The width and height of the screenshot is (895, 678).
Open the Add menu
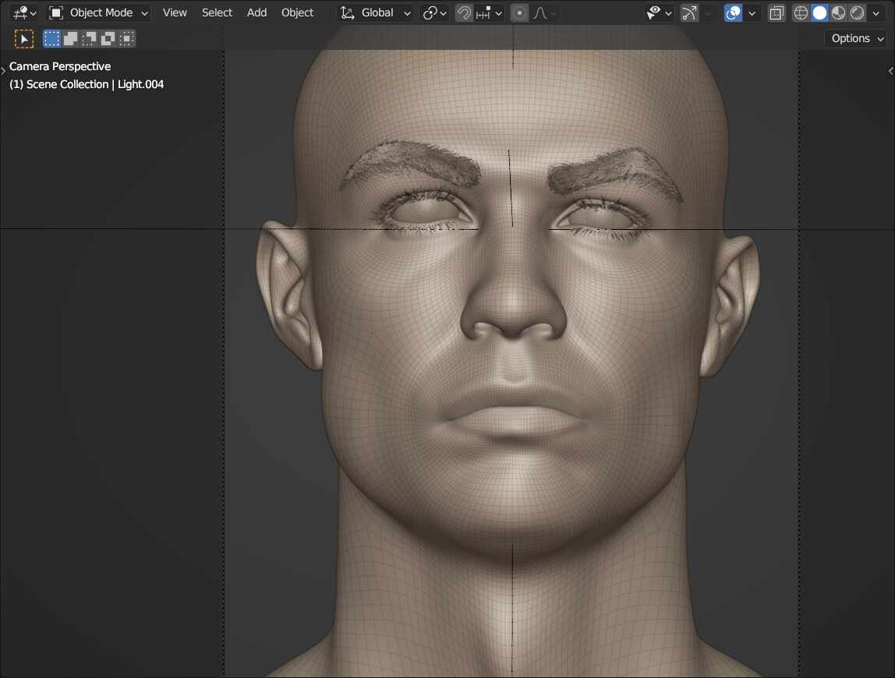click(x=256, y=12)
